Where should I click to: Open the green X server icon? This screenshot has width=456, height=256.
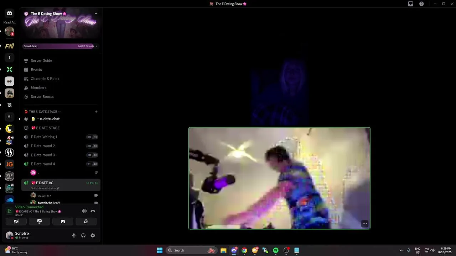tap(10, 69)
